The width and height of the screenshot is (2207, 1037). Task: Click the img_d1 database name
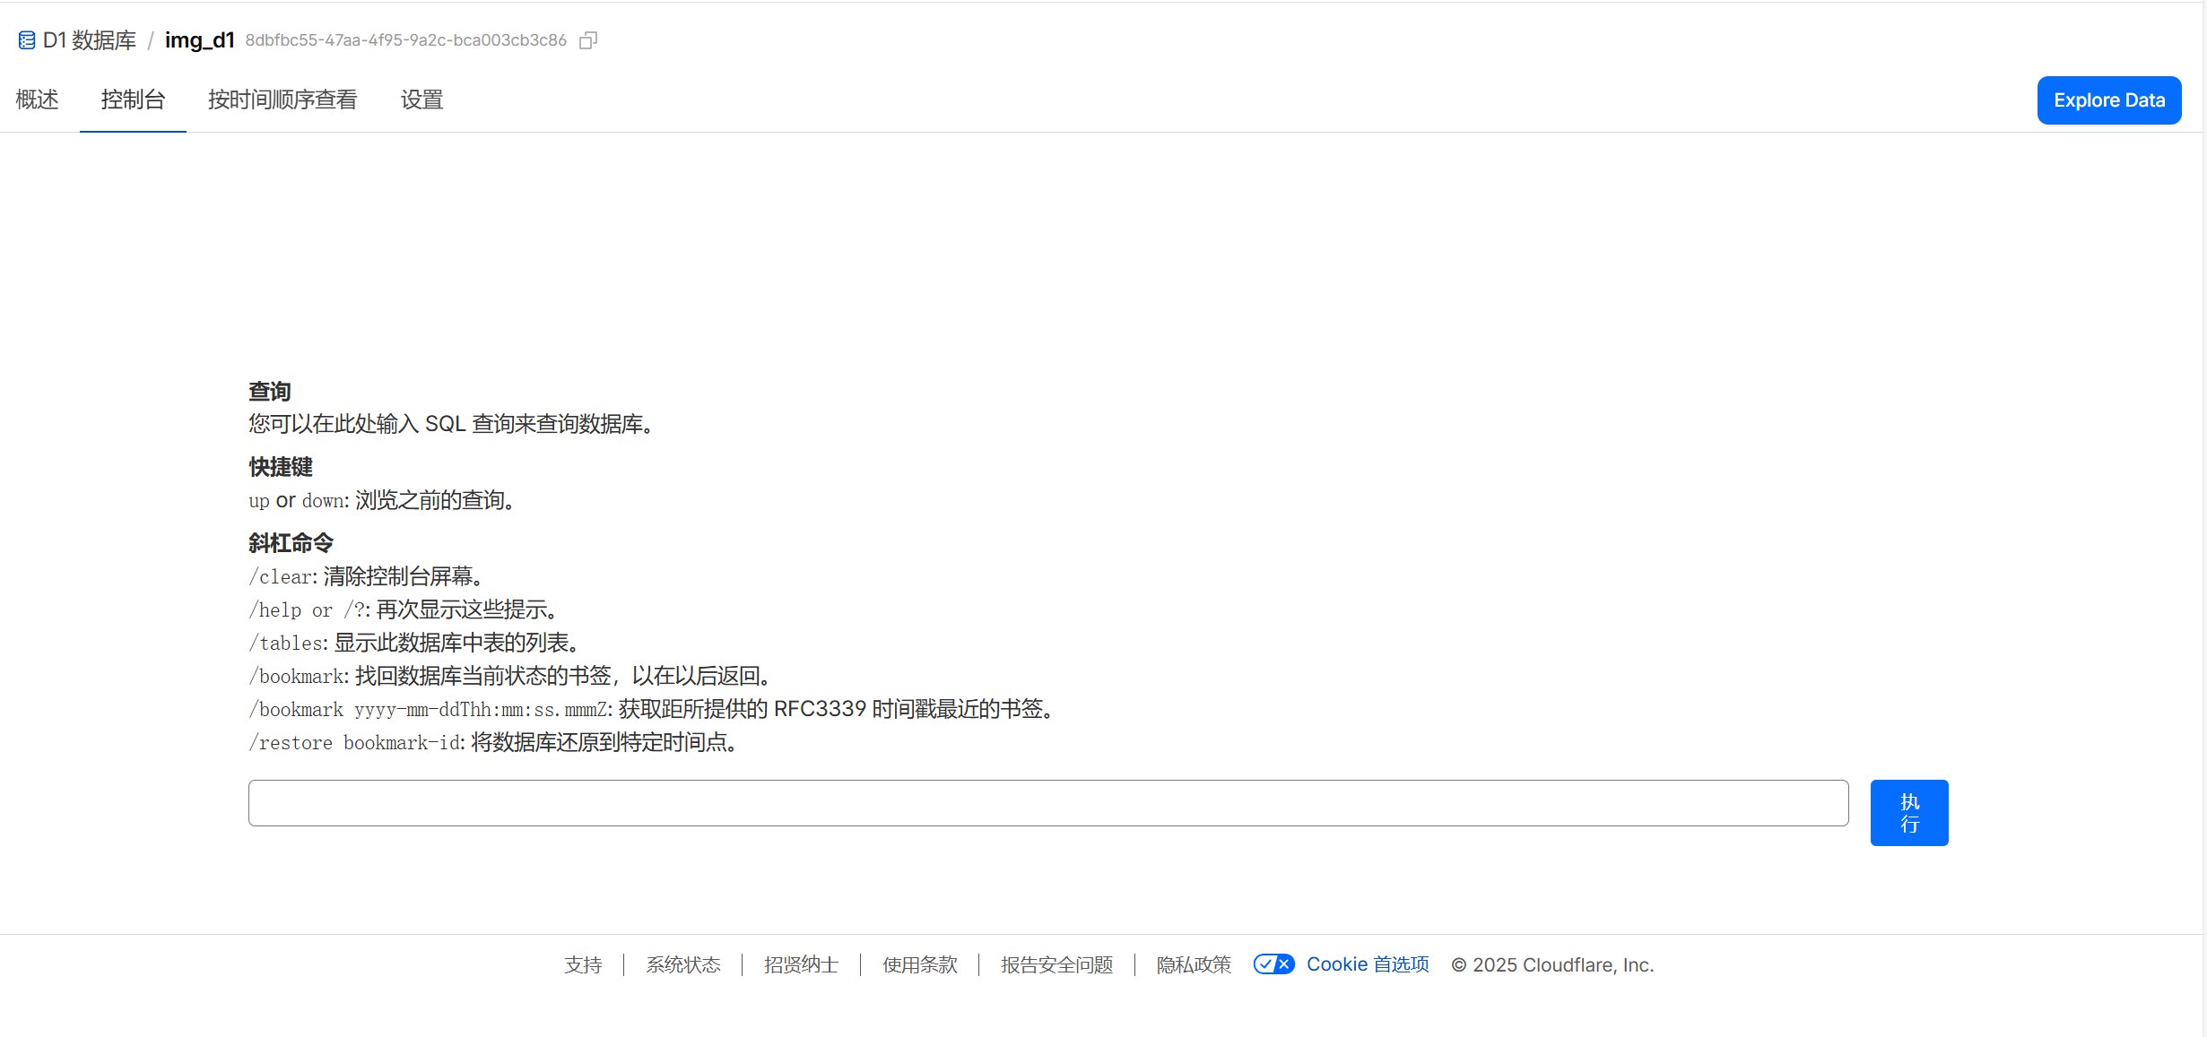[x=199, y=40]
